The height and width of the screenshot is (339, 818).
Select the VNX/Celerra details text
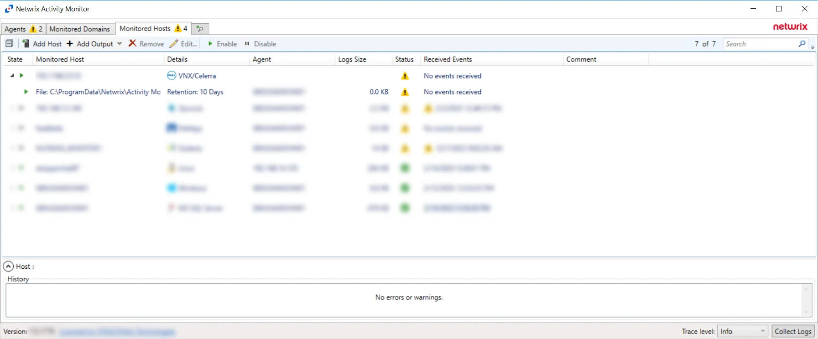(x=197, y=76)
